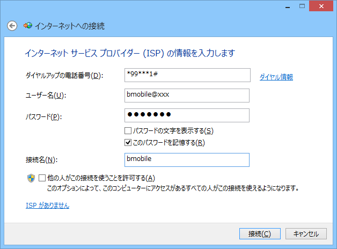Click the UAC shield icon

(31, 178)
